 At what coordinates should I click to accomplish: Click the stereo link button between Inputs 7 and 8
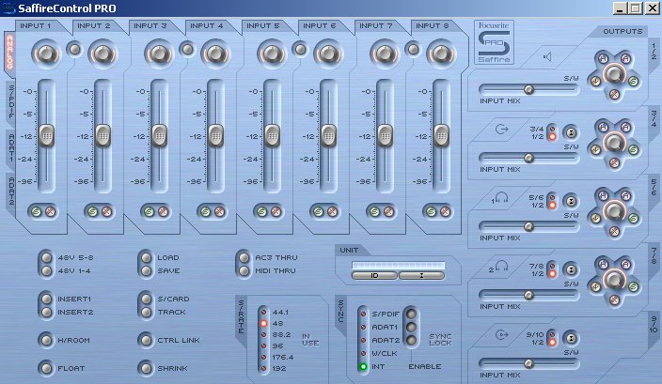[x=413, y=50]
